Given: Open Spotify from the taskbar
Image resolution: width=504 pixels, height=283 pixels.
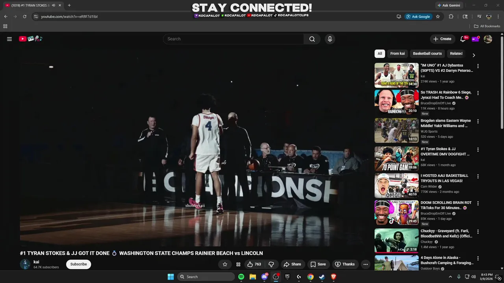Looking at the screenshot, I should (241, 277).
